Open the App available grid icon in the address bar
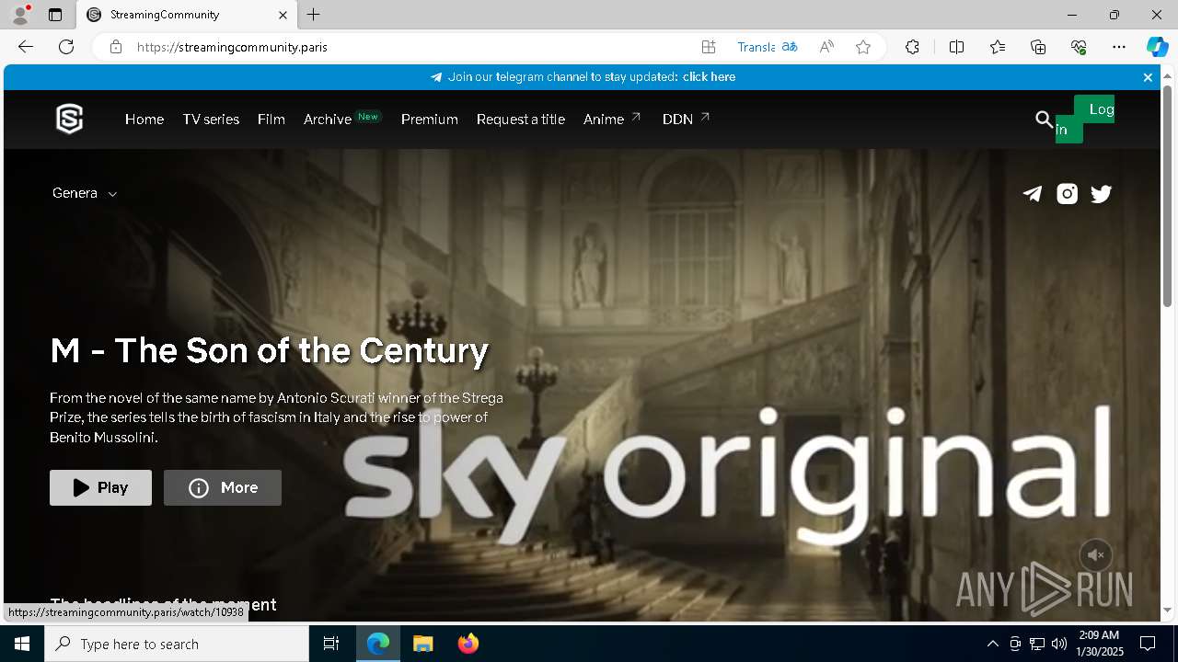Screen dimensions: 1178x662 (x=709, y=47)
